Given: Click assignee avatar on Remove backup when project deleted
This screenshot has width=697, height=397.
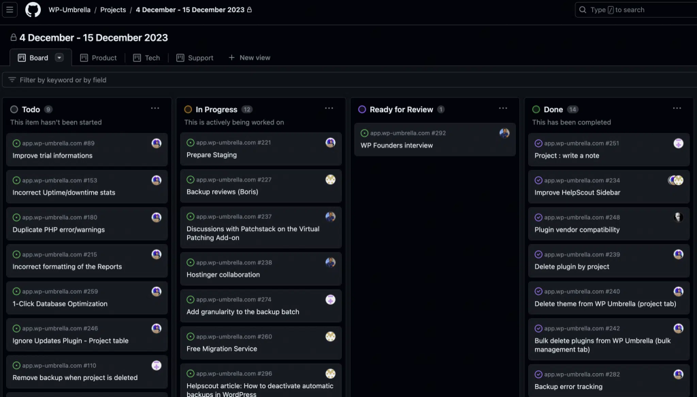Looking at the screenshot, I should pyautogui.click(x=157, y=366).
